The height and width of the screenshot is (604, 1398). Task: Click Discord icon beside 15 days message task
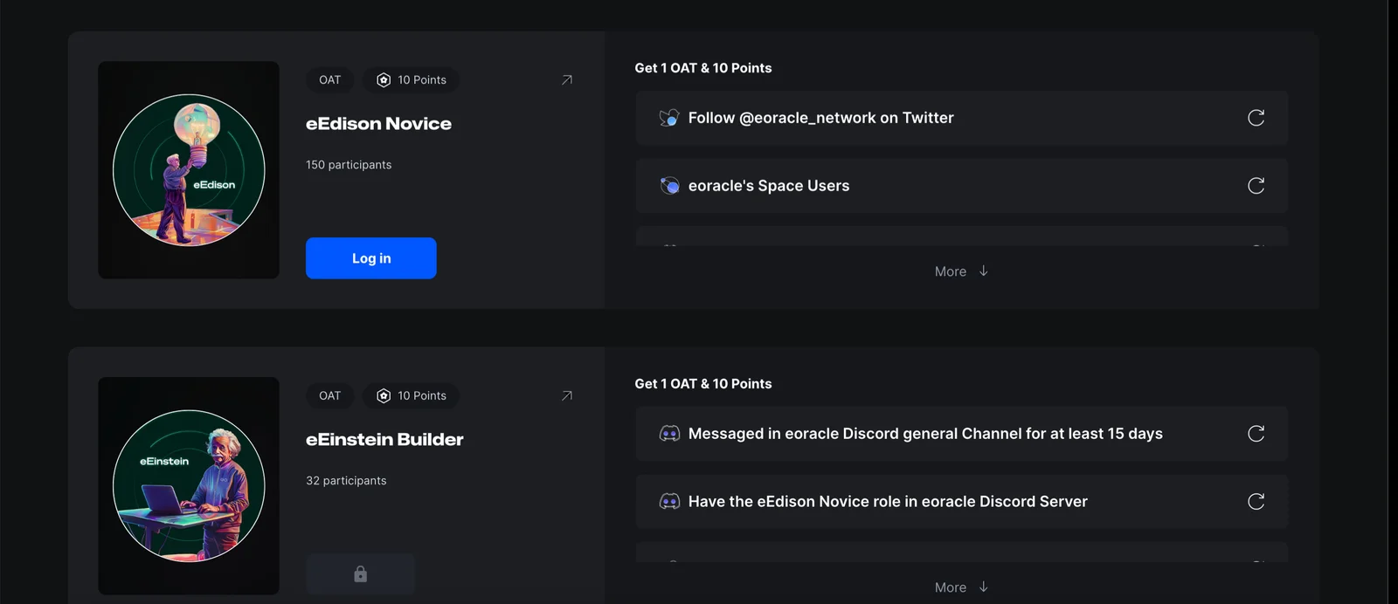[669, 434]
